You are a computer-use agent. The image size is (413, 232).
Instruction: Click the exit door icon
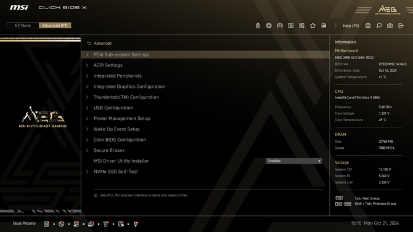click(x=401, y=25)
